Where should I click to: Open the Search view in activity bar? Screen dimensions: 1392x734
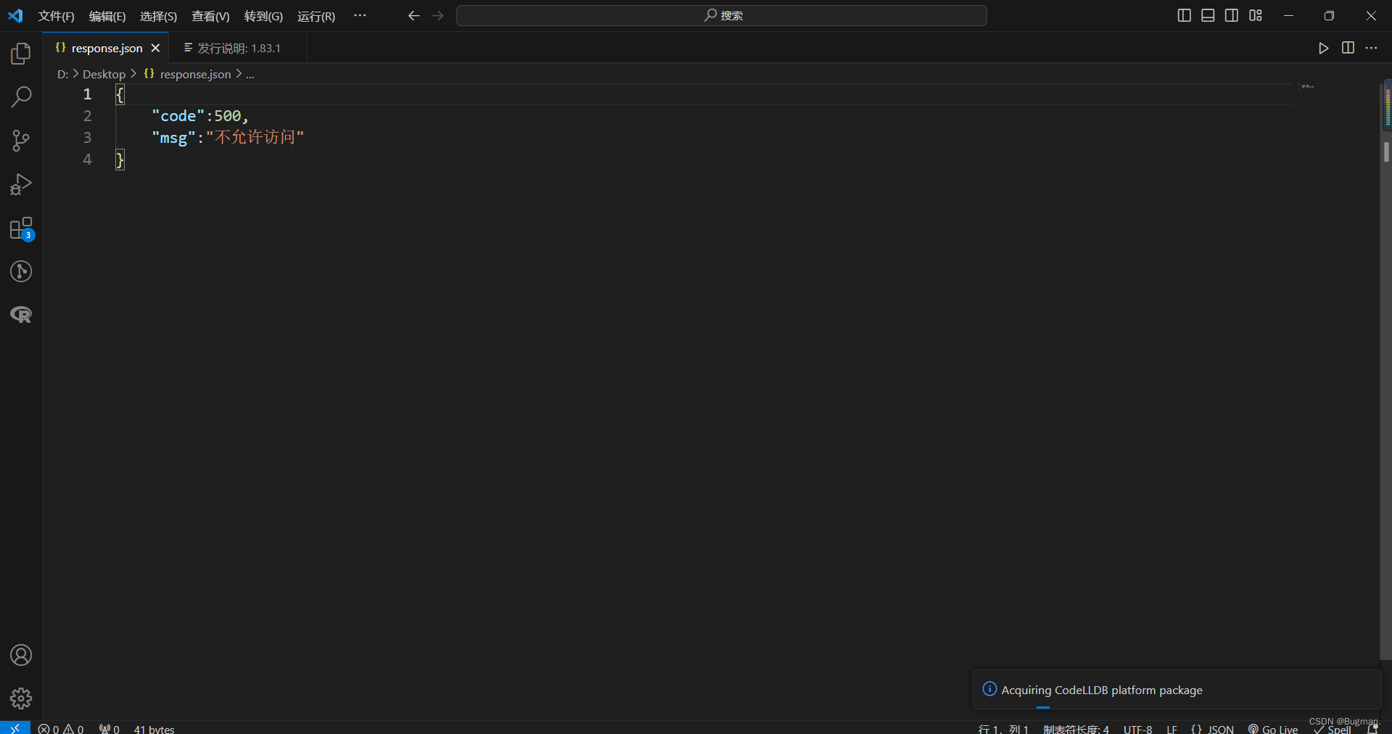pyautogui.click(x=21, y=97)
